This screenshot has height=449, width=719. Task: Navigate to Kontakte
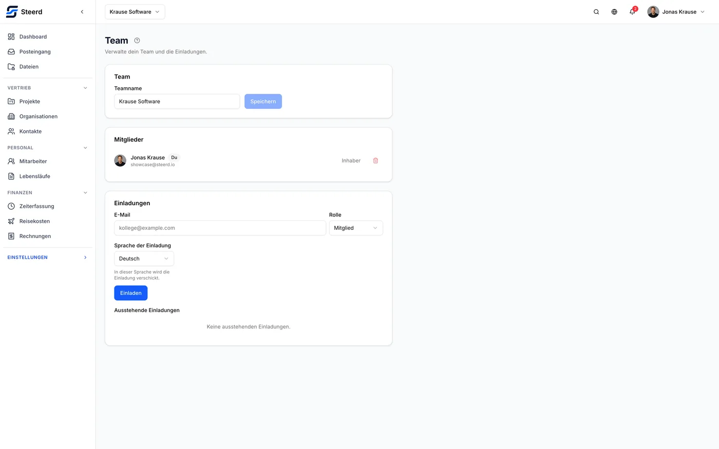(30, 131)
